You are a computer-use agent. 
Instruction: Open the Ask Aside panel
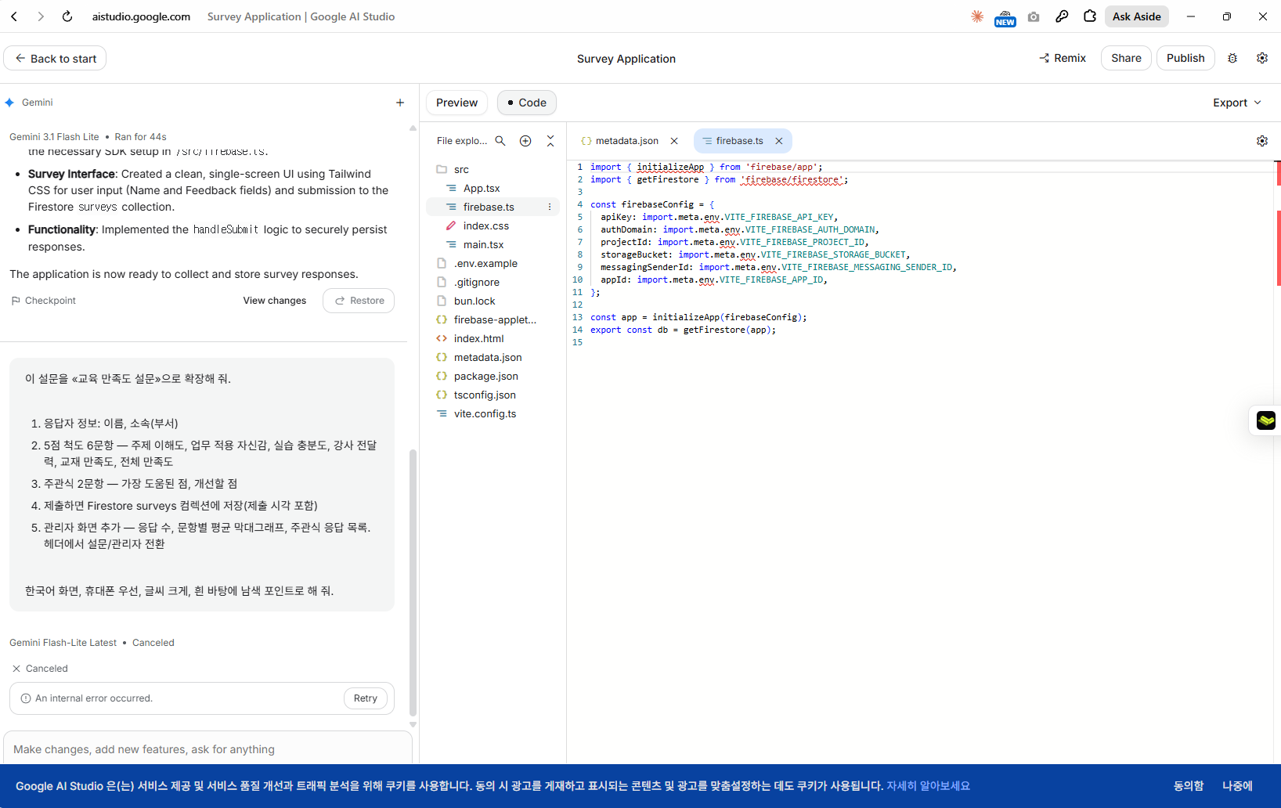point(1136,16)
